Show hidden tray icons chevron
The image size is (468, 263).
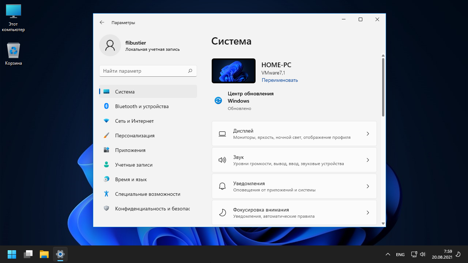coord(388,254)
